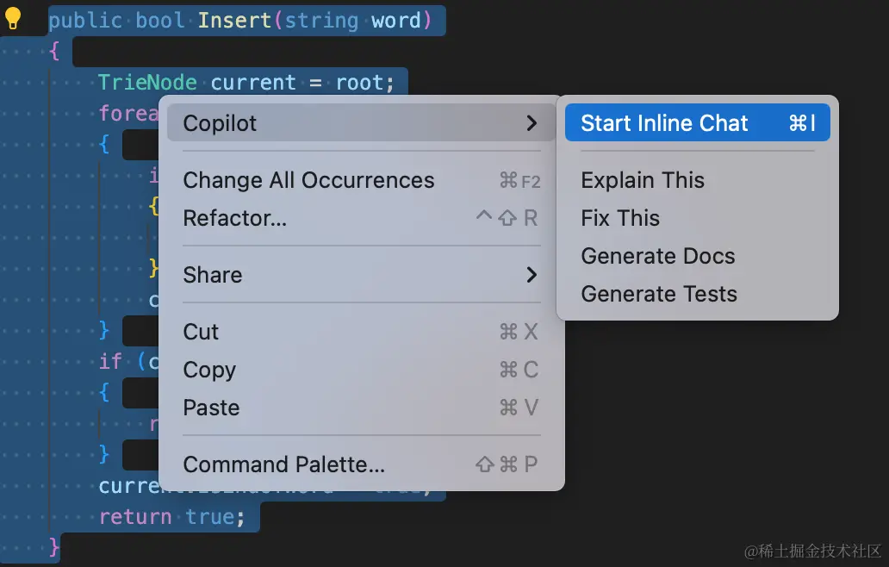Click Generate Docs in submenu
889x567 pixels.
tap(658, 256)
